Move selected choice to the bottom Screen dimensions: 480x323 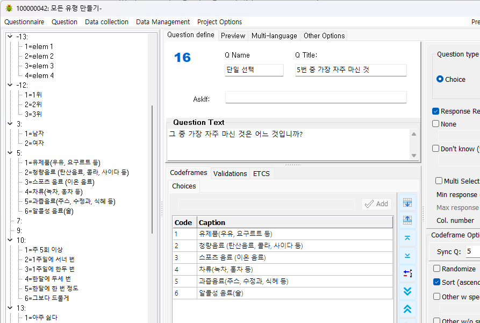point(407,255)
